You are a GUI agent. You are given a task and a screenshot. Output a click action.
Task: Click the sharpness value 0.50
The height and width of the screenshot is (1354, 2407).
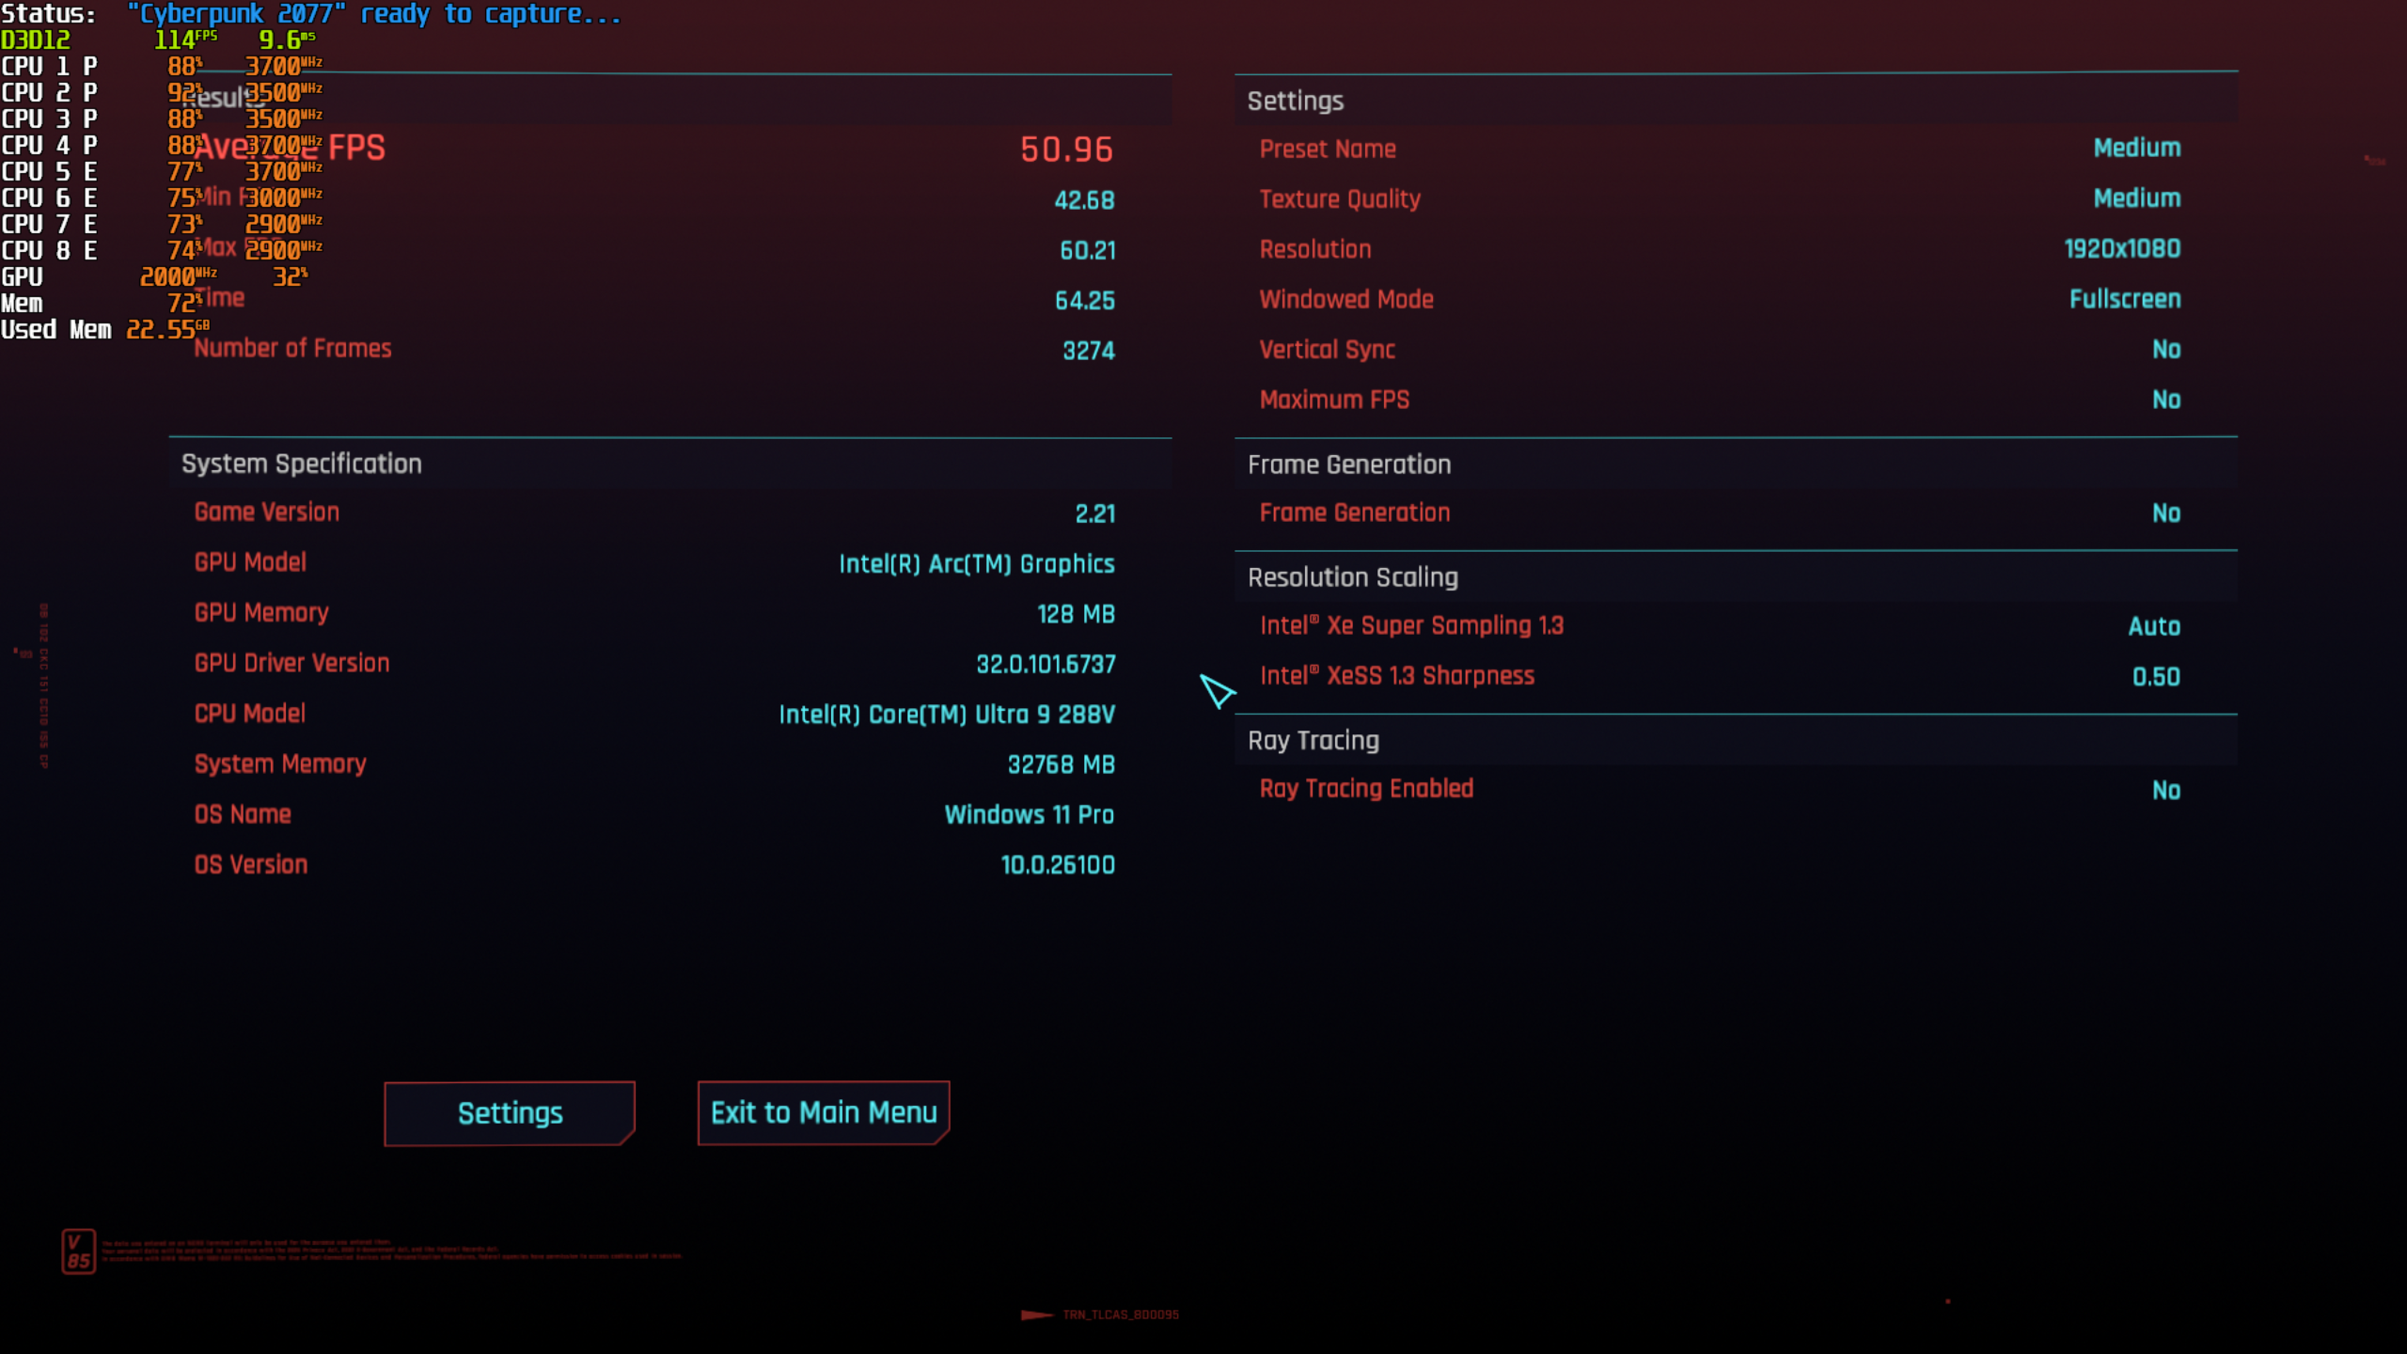[2156, 677]
